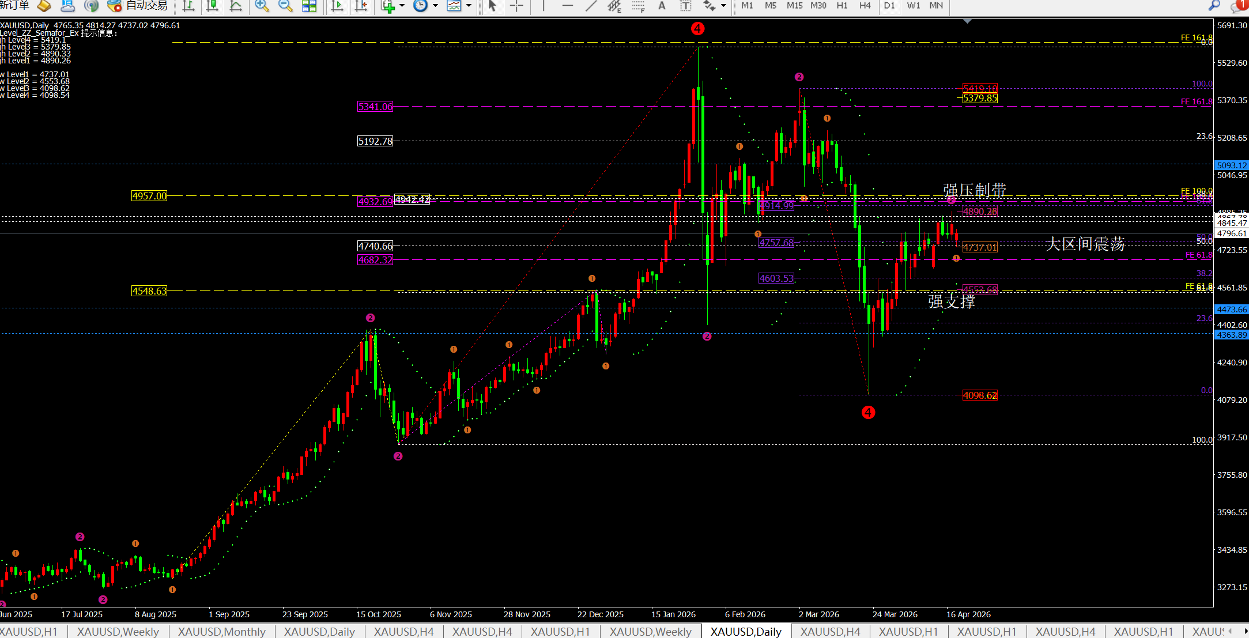This screenshot has width=1249, height=638.
Task: Toggle chart shift icon
Action: [x=361, y=6]
